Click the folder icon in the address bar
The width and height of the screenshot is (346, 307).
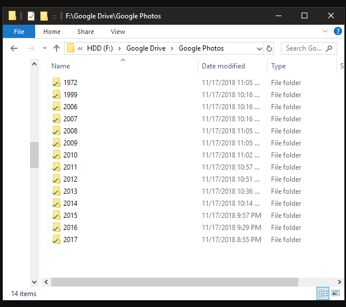(70, 48)
